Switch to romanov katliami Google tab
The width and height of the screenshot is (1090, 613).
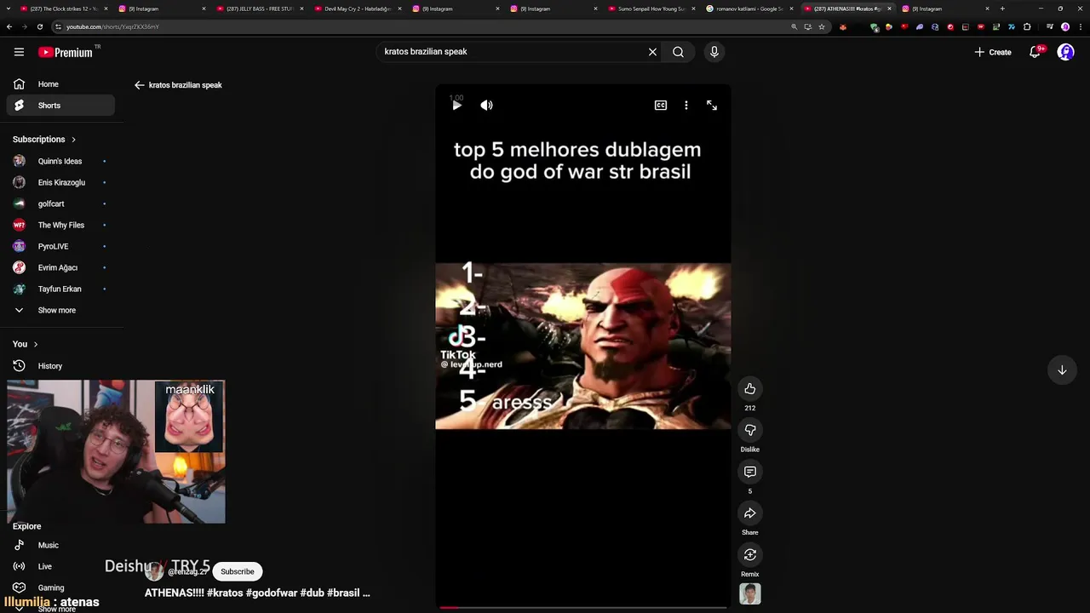point(748,9)
